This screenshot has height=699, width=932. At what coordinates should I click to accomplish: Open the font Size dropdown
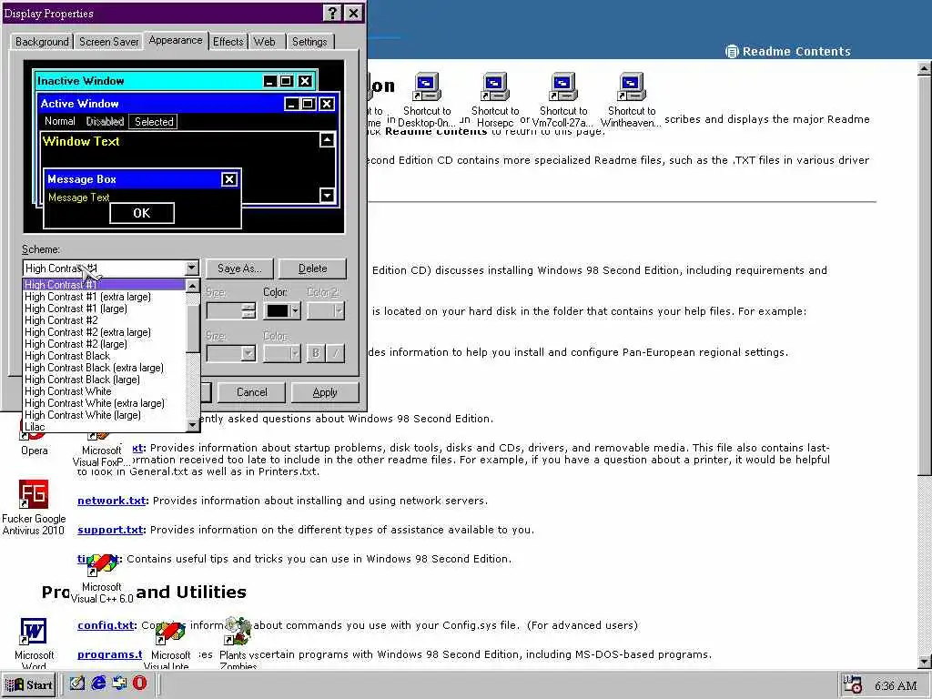click(231, 353)
